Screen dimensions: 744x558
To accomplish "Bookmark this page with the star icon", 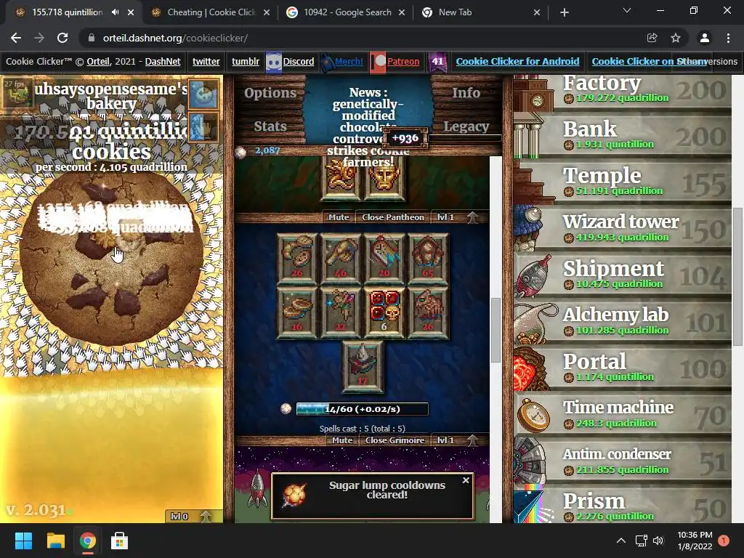I will pos(676,38).
